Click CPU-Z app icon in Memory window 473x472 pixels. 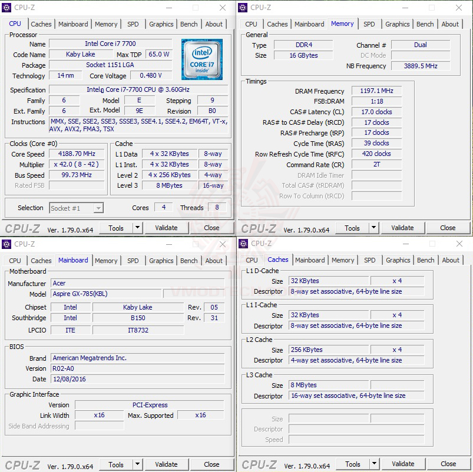pos(243,8)
